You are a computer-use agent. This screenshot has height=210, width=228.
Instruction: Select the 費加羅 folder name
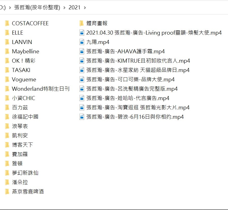[x=20, y=154]
